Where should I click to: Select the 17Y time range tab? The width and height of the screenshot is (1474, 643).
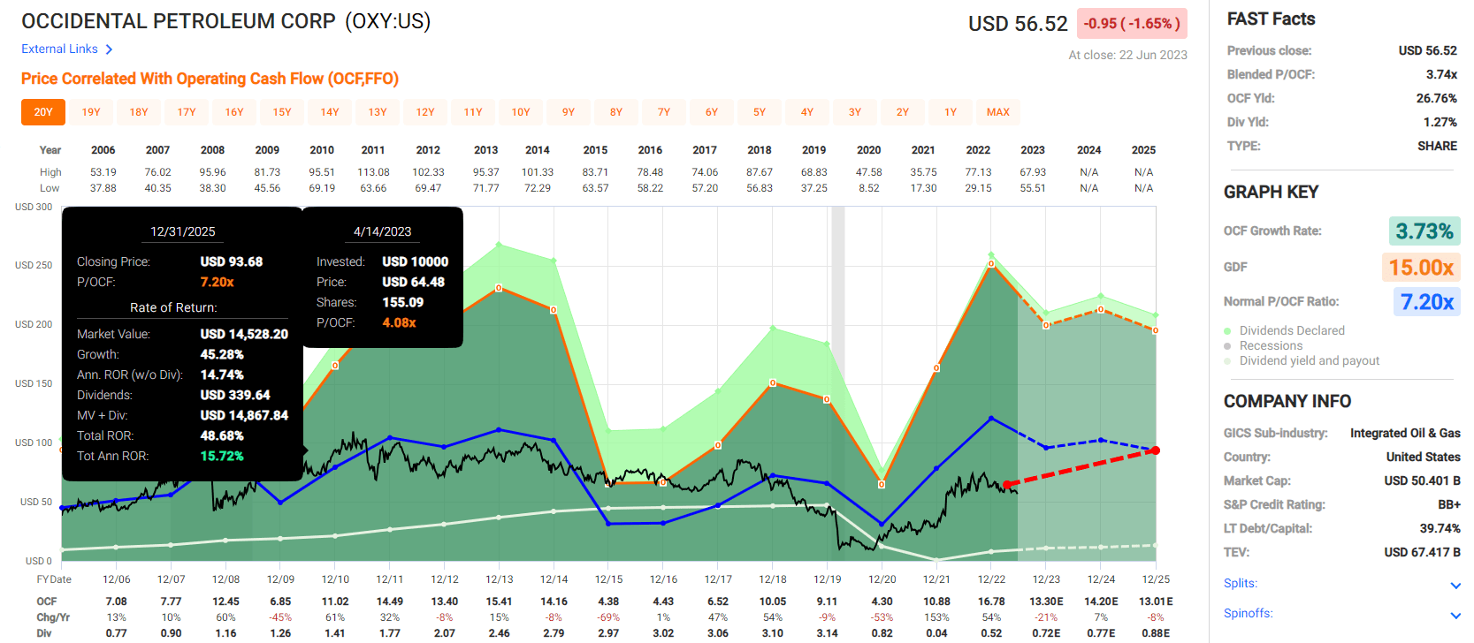coord(187,112)
